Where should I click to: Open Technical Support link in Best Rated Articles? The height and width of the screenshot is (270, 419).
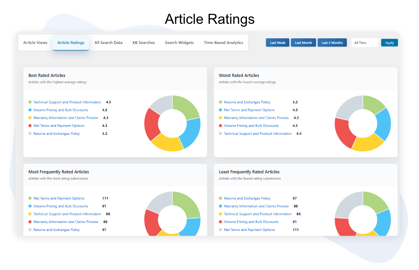pos(67,102)
